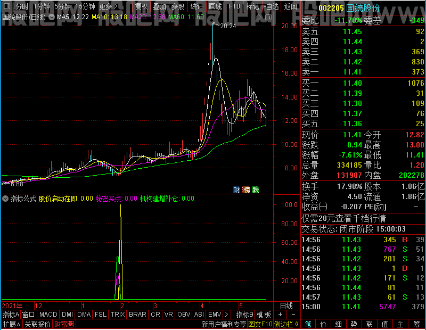The height and width of the screenshot is (330, 426).
Task: Open dropdown next to 国统股份(日线)
Action: pyautogui.click(x=52, y=17)
